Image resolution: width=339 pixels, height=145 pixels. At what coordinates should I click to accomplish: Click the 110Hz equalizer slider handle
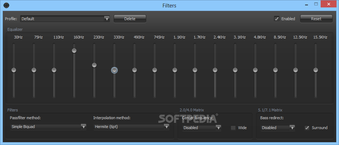[x=54, y=70]
